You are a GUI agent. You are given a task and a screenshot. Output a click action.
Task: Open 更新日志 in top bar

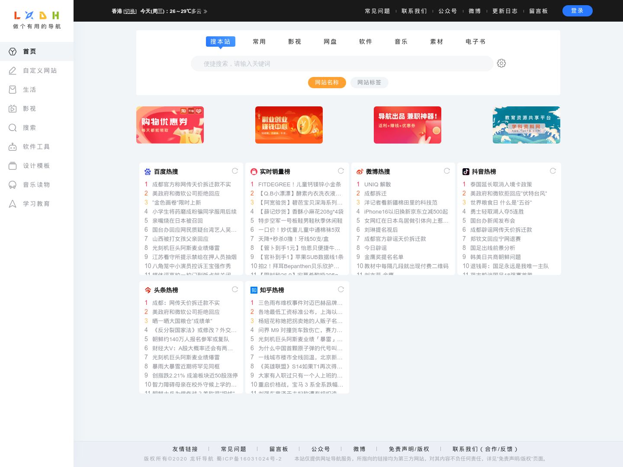click(505, 11)
